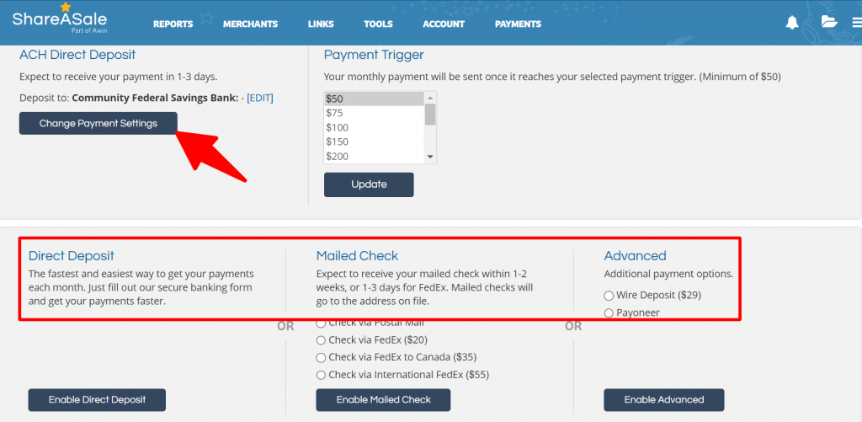
Task: Click Change Payment Settings button
Action: click(98, 123)
